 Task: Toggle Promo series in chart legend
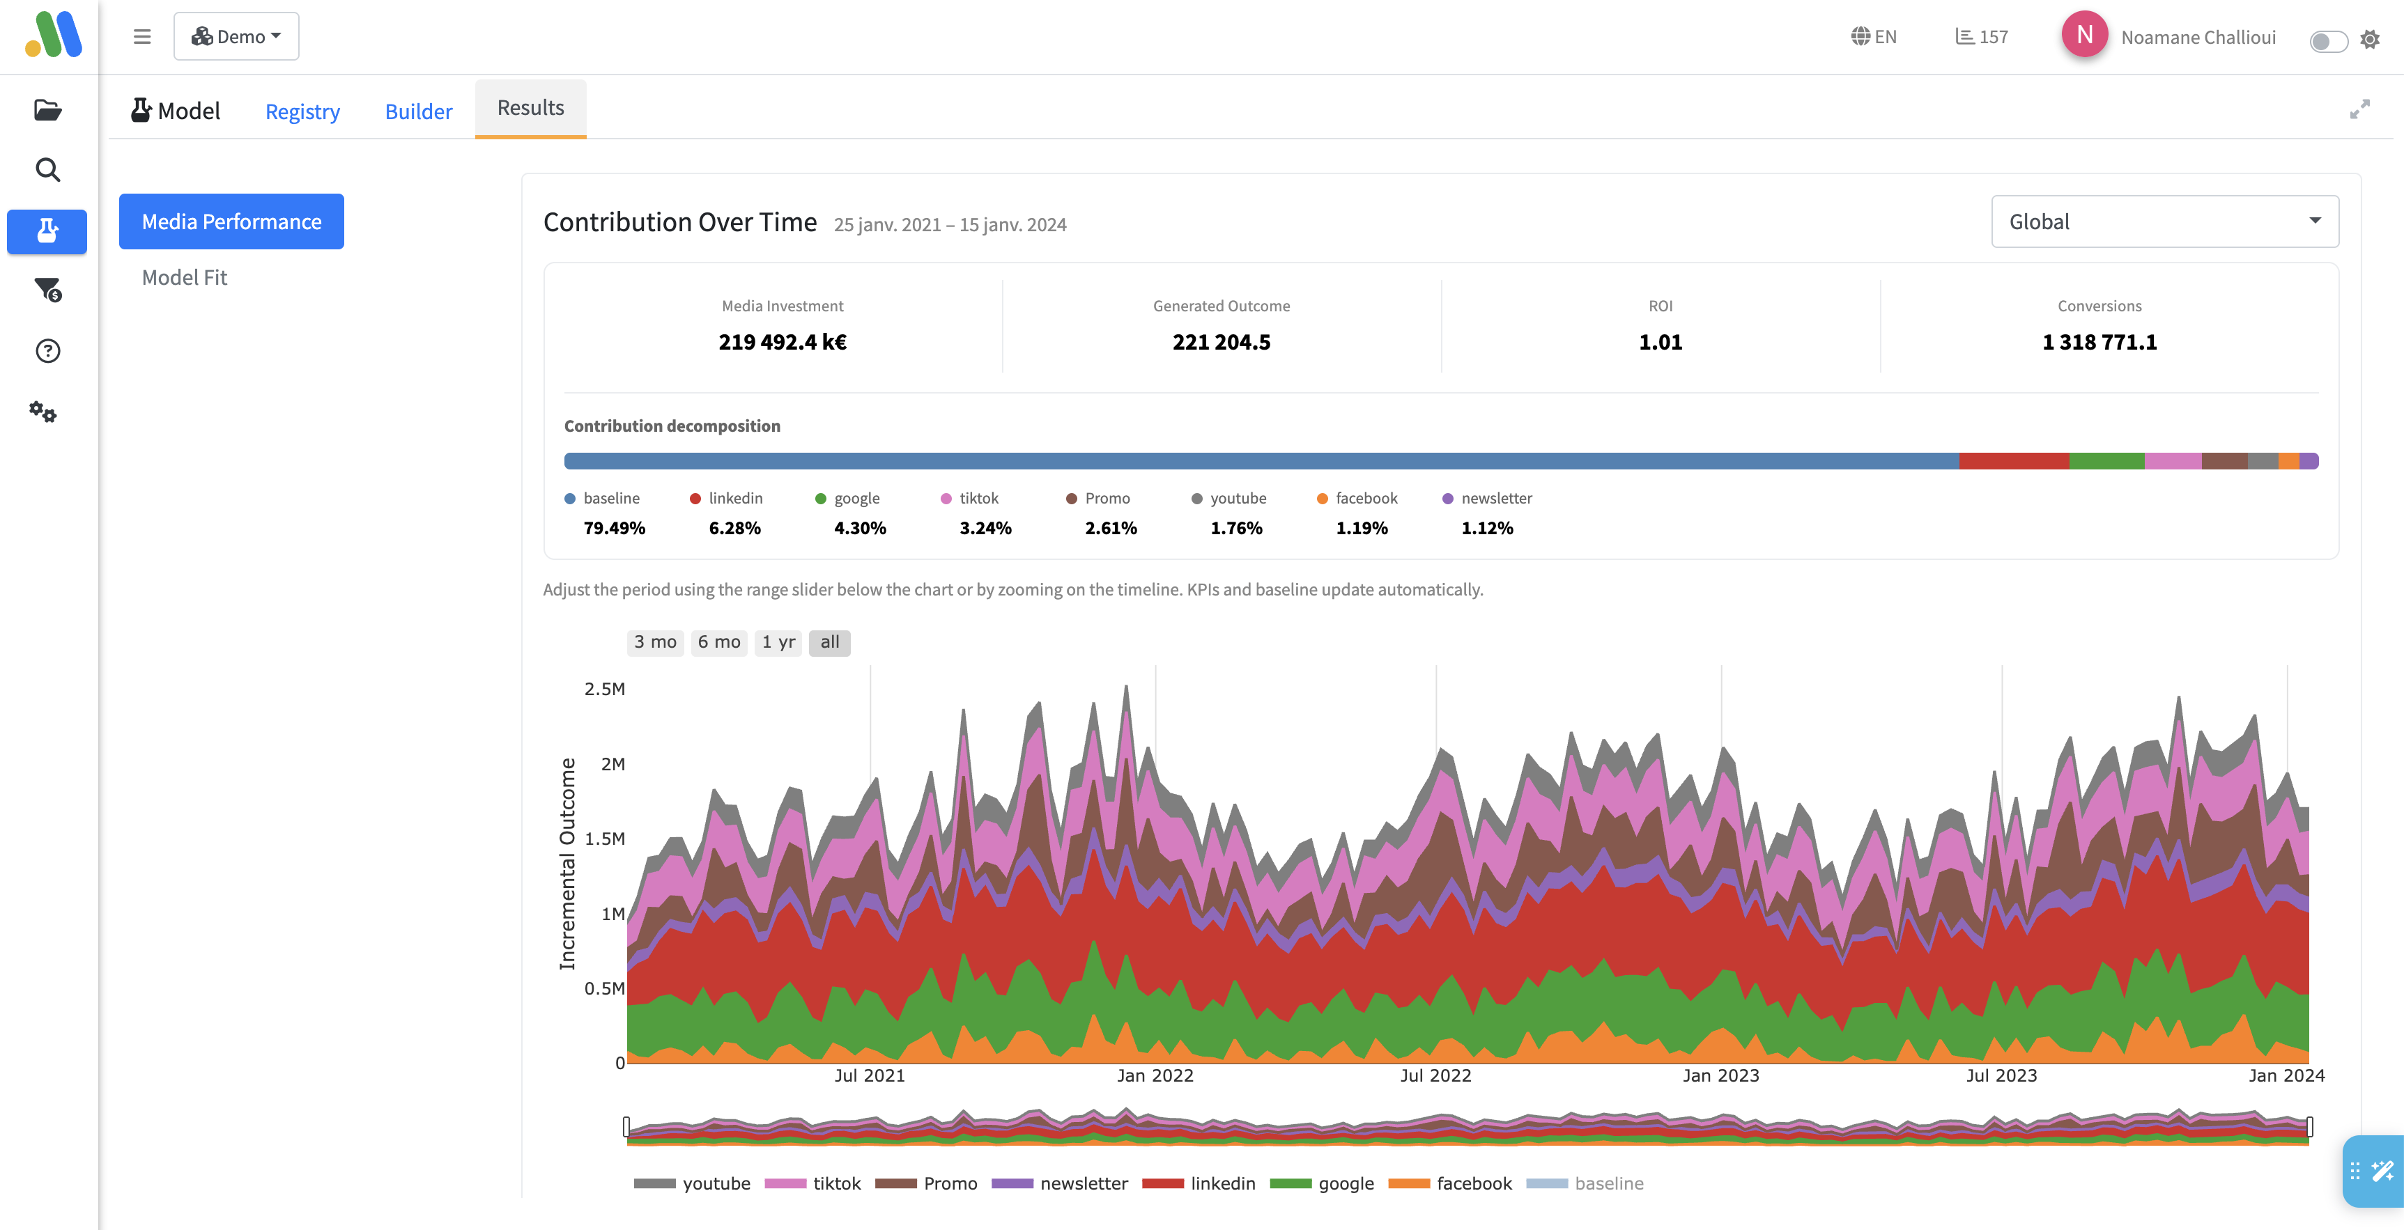tap(926, 1183)
